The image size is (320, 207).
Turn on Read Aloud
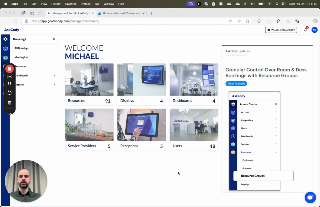point(239,21)
